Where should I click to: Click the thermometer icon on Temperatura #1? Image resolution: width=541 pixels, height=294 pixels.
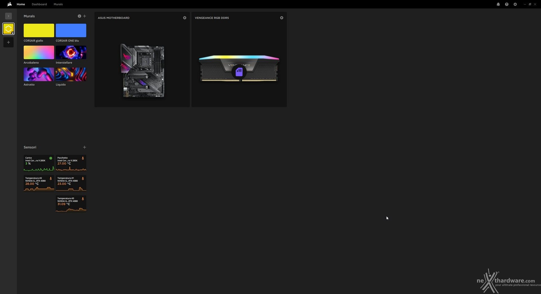click(x=83, y=179)
